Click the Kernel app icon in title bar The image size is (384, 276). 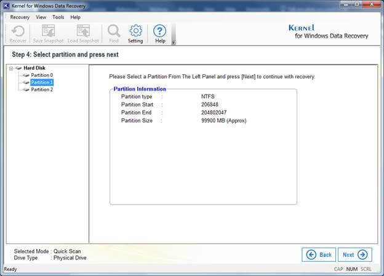point(6,6)
